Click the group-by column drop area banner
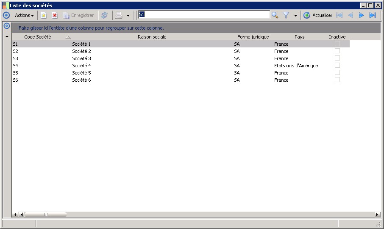The height and width of the screenshot is (229, 384). pos(196,28)
